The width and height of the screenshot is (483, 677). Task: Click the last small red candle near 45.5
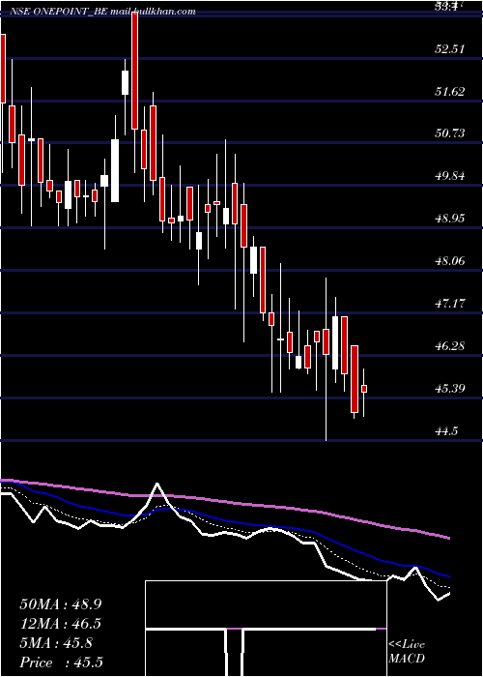click(x=364, y=389)
